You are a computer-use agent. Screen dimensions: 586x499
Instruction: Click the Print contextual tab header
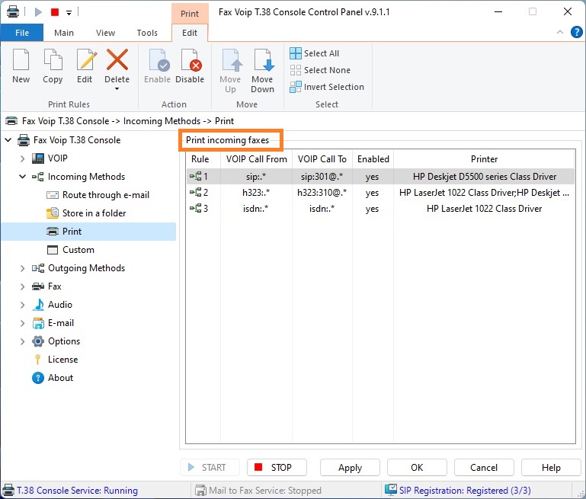[190, 14]
